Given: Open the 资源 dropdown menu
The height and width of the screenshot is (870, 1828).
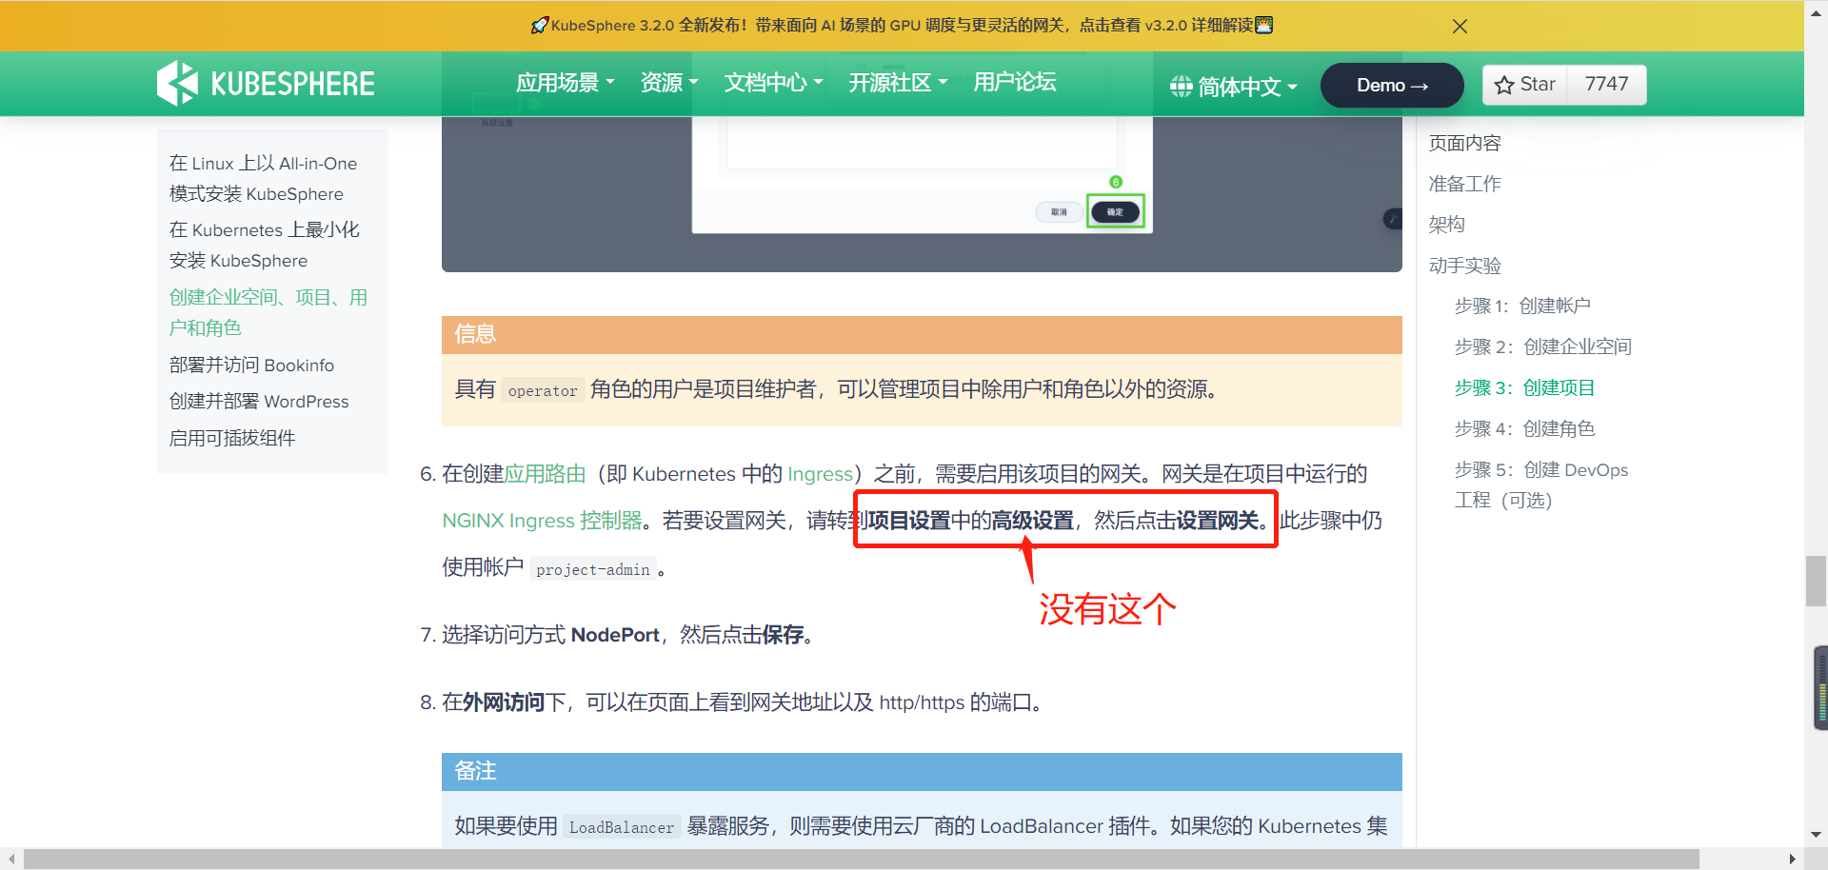Looking at the screenshot, I should tap(669, 83).
